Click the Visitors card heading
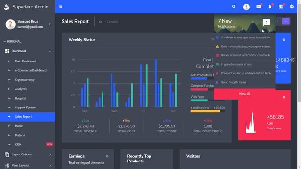The image size is (301, 169). click(x=193, y=156)
